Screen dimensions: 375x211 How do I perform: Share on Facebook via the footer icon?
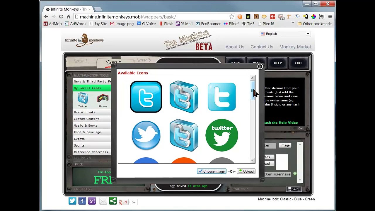coord(82,201)
